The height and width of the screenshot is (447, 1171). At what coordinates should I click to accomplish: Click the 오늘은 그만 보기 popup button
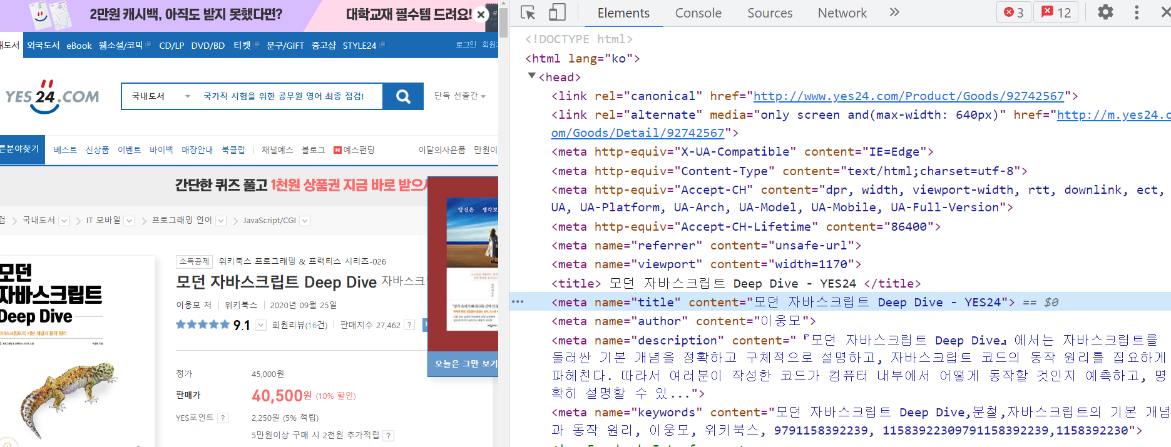point(463,364)
